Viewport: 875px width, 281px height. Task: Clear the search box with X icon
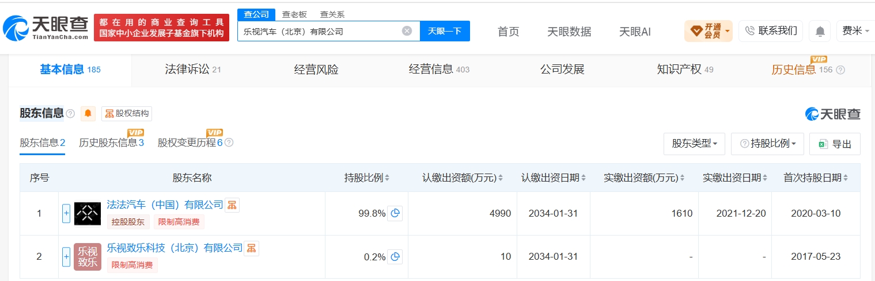tap(407, 31)
